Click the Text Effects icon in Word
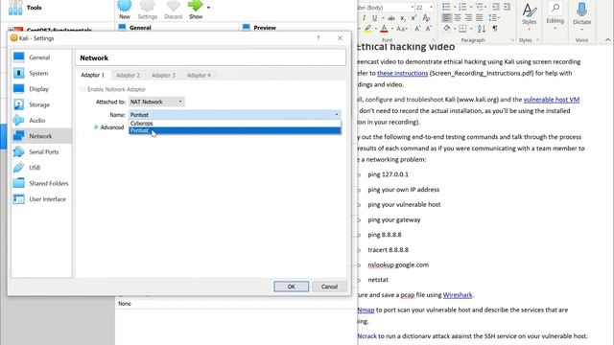Image resolution: width=614 pixels, height=345 pixels. (x=426, y=18)
